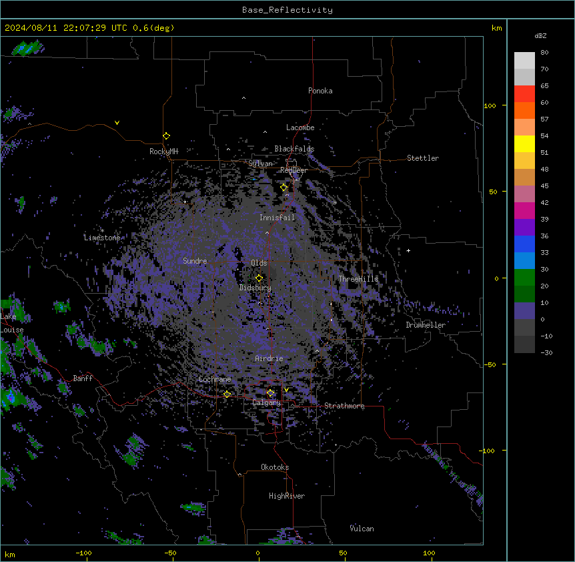Click the Vulcan label

362,529
